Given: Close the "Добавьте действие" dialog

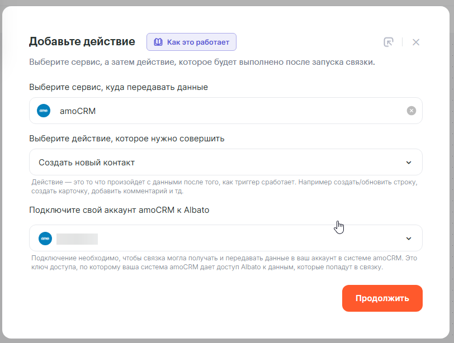Looking at the screenshot, I should pyautogui.click(x=415, y=42).
